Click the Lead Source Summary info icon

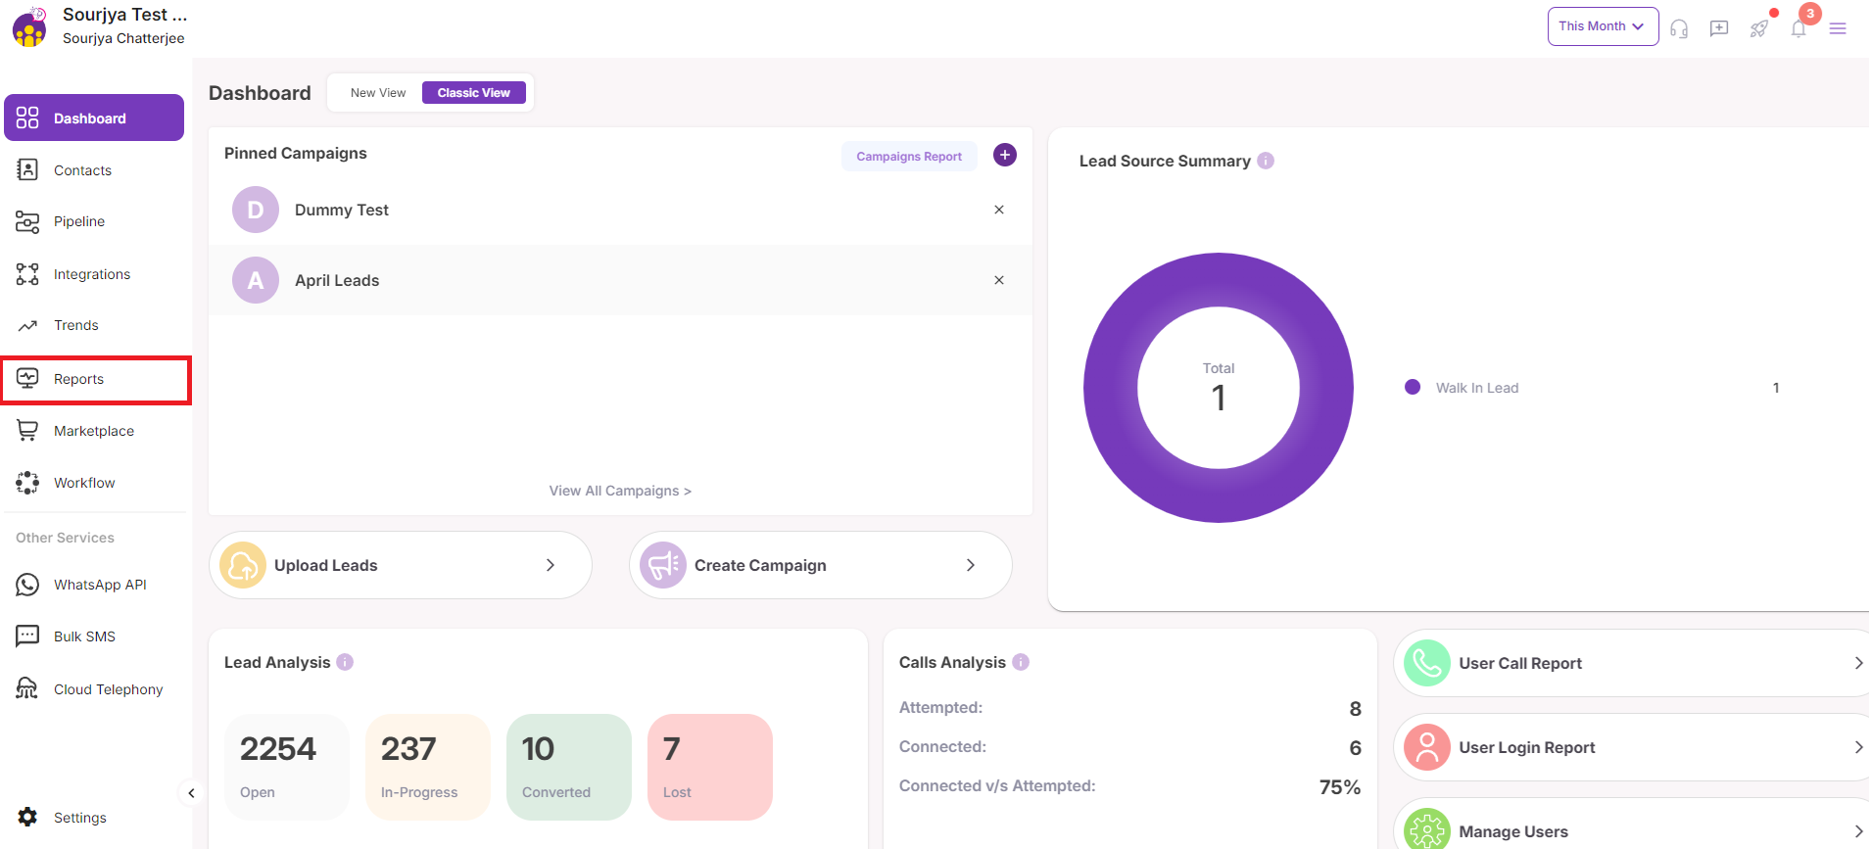pos(1266,161)
